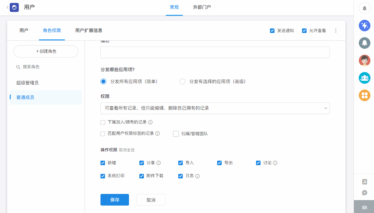This screenshot has height=213, width=374.
Task: Switch to 外部门户 tab
Action: [202, 7]
